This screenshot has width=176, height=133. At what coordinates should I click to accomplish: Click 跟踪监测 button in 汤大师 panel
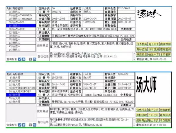coord(165,115)
